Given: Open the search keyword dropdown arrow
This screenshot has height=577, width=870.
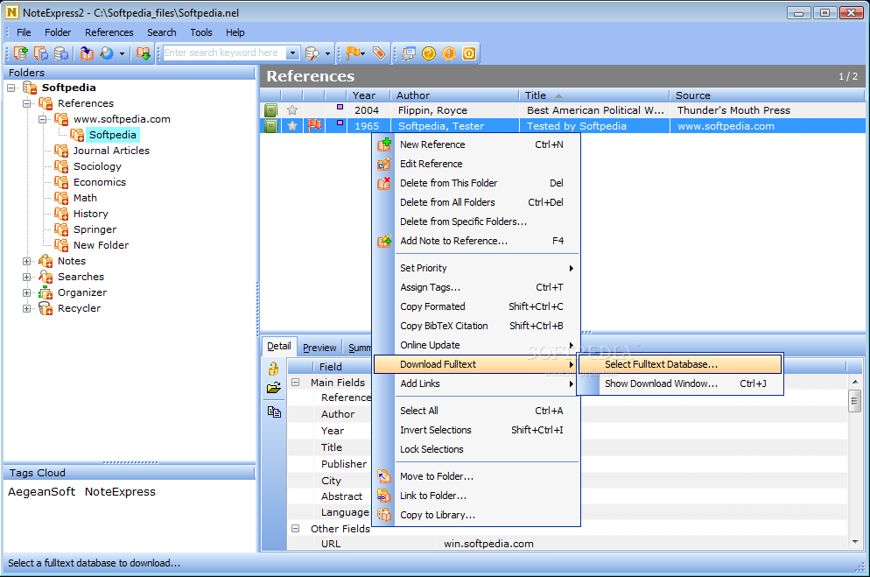Looking at the screenshot, I should pos(292,53).
